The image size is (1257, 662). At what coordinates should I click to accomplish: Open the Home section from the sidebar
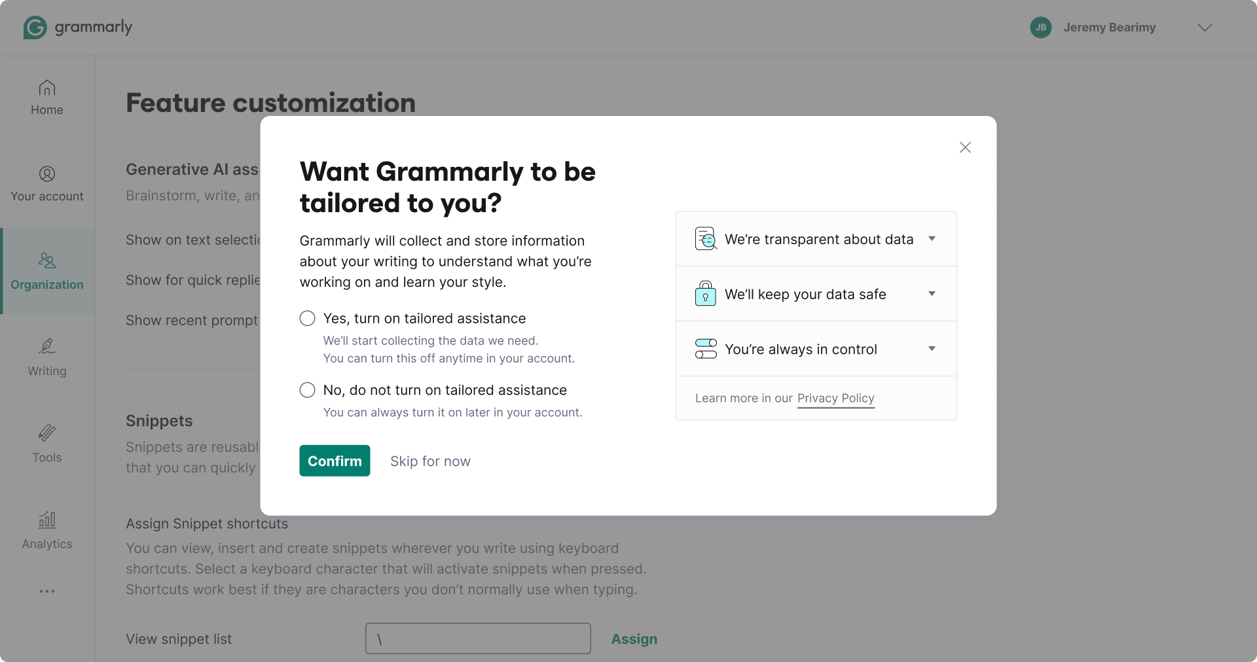tap(46, 88)
